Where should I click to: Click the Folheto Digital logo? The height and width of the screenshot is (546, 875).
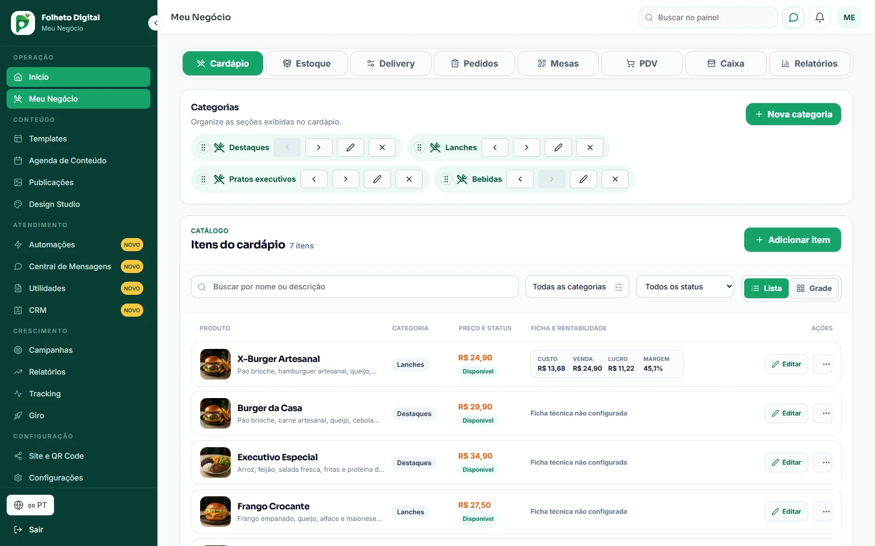point(23,23)
